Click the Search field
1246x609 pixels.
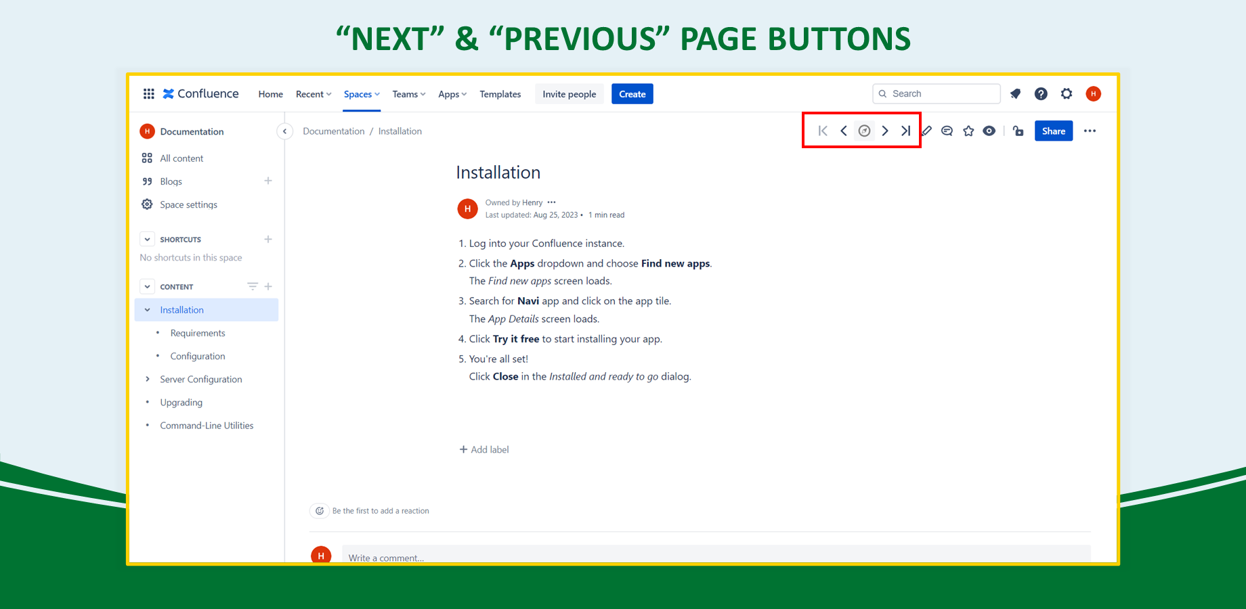point(937,93)
